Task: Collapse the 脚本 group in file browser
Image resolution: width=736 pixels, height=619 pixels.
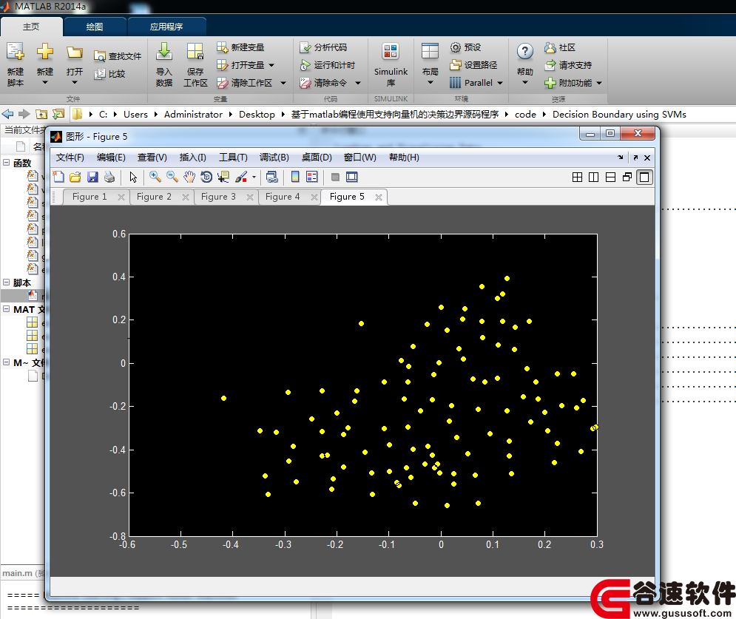Action: [x=6, y=282]
